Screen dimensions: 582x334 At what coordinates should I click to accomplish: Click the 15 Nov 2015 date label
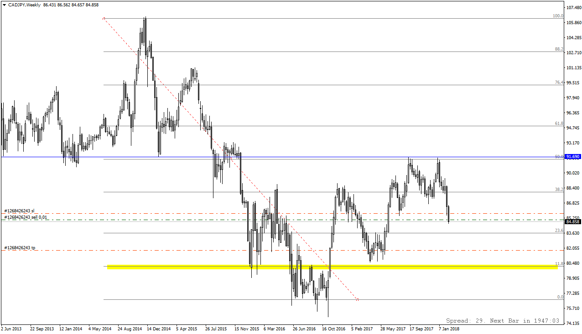[246, 329]
